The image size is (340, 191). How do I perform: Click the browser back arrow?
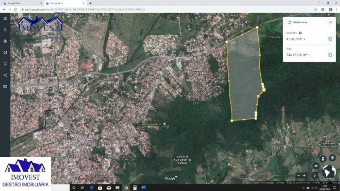click(x=4, y=9)
